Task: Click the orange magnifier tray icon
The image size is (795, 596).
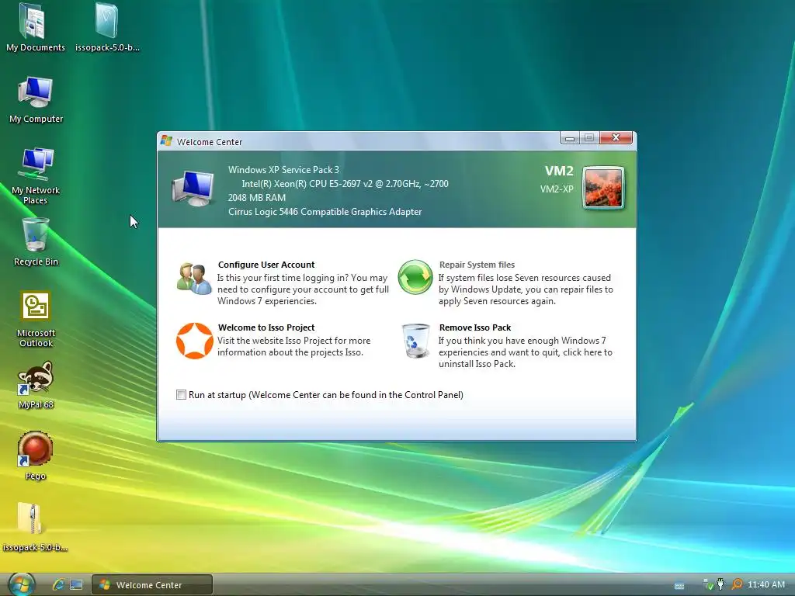Action: (x=737, y=585)
